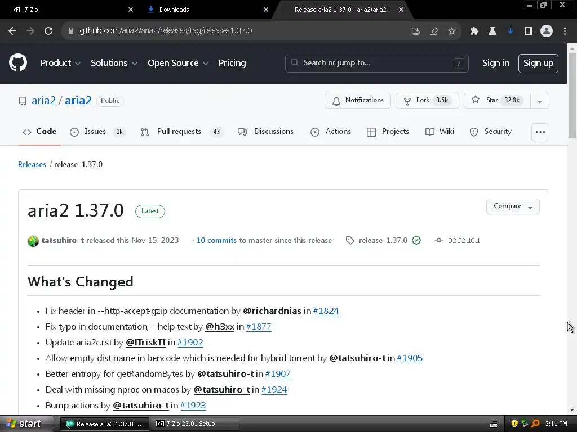Screen dimensions: 577x432
Task: Open the Code tab
Action: [x=39, y=132]
